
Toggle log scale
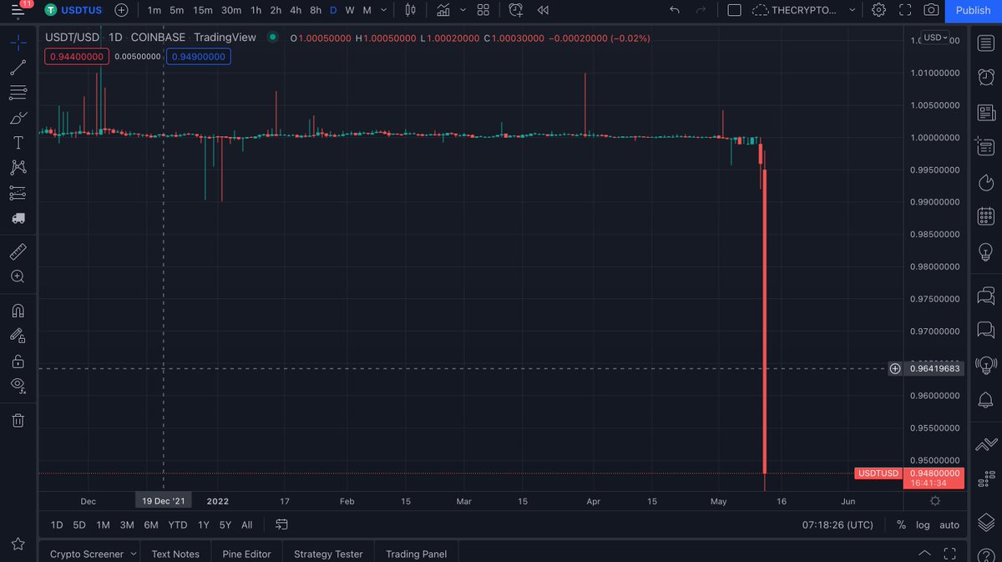923,525
